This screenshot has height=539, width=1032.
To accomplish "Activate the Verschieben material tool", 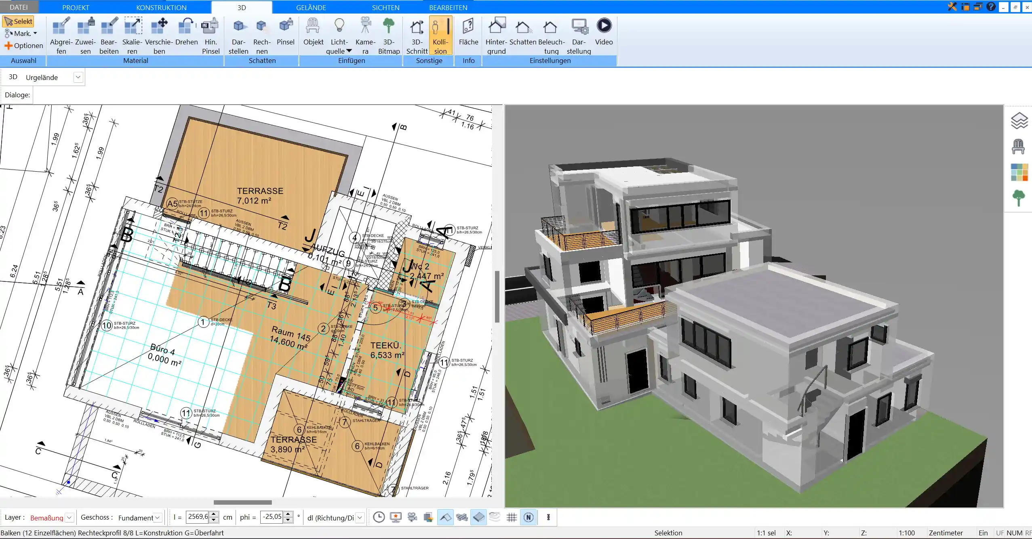I will pyautogui.click(x=159, y=36).
